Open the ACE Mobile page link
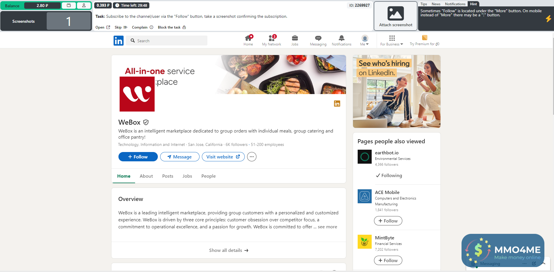Viewport: 554px width, 272px height. [387, 192]
